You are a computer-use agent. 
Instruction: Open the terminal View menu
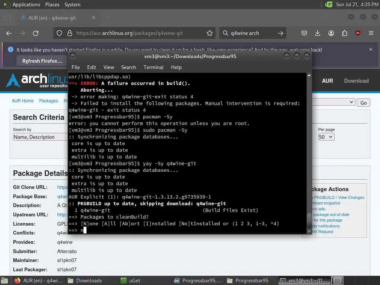click(x=109, y=68)
